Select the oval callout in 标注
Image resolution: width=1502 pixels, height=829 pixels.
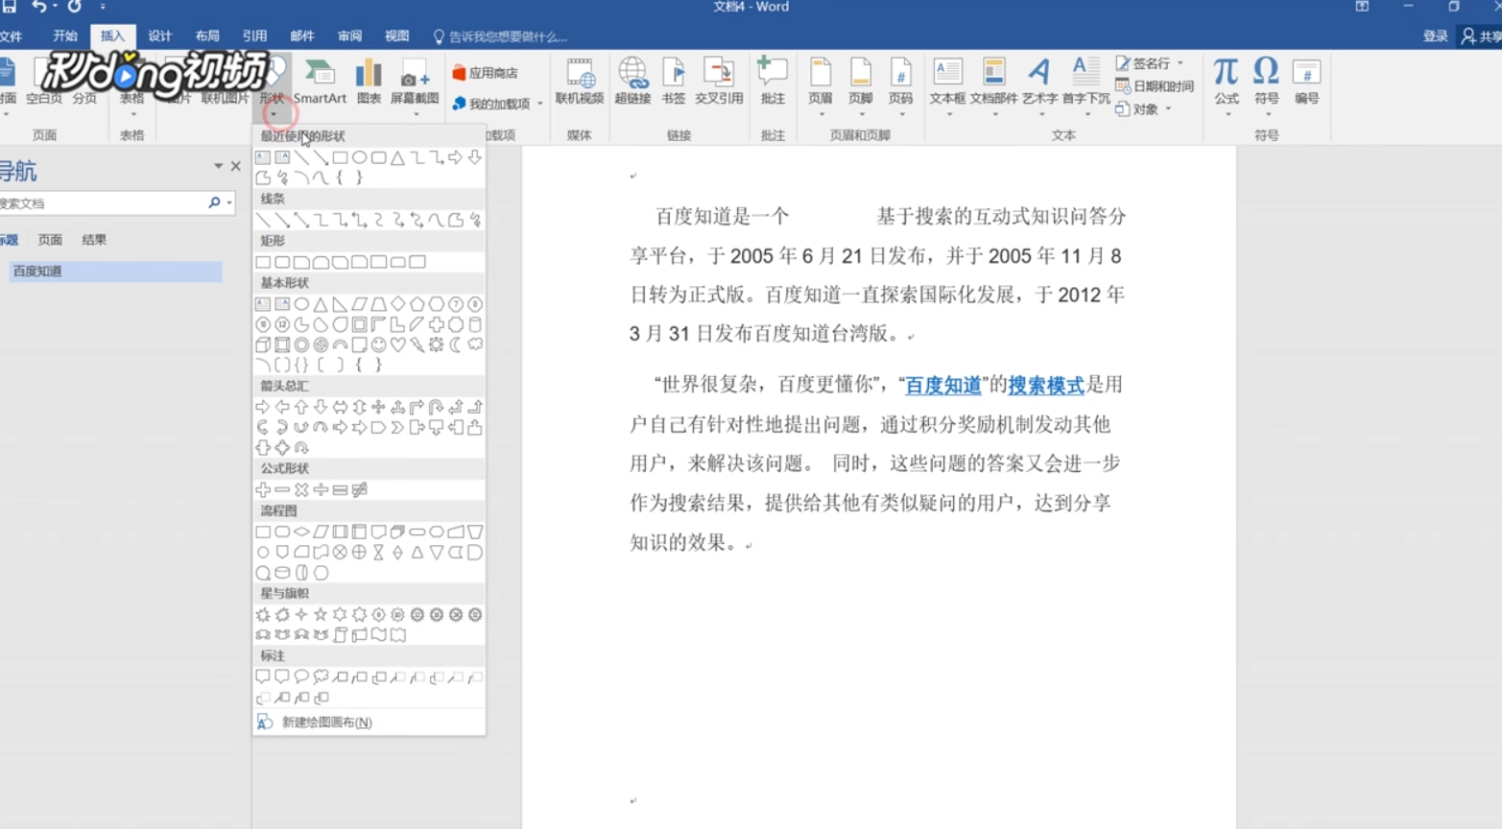click(301, 677)
